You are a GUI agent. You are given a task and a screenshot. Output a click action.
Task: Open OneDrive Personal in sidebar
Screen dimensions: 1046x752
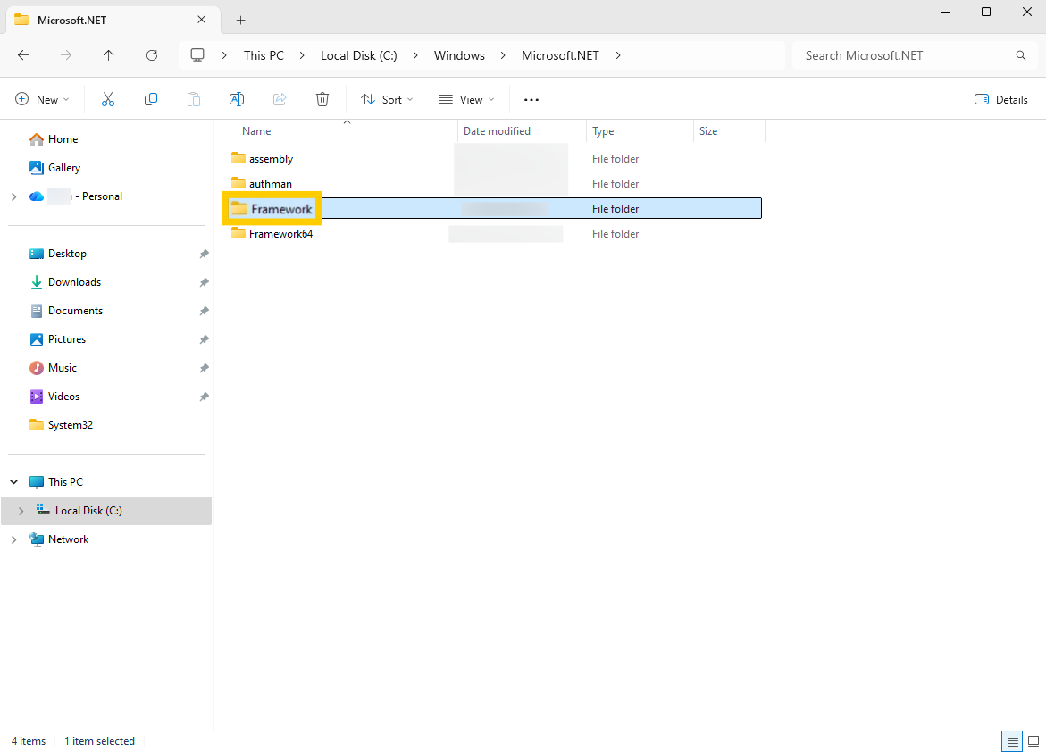(77, 196)
